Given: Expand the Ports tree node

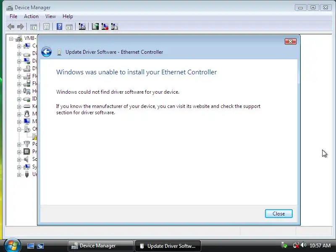Looking at the screenshot, I should pos(19,144).
